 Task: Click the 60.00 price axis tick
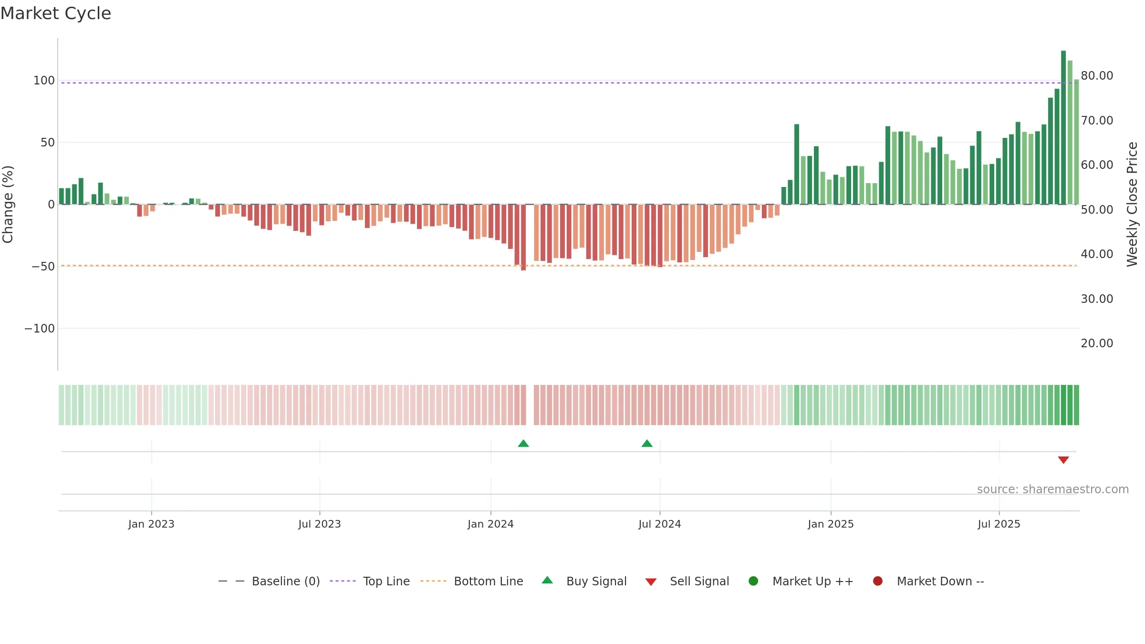pyautogui.click(x=1097, y=165)
